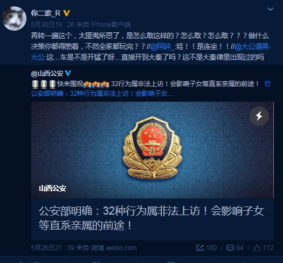Open the post timestamp 5月30日19:26

click(52, 25)
